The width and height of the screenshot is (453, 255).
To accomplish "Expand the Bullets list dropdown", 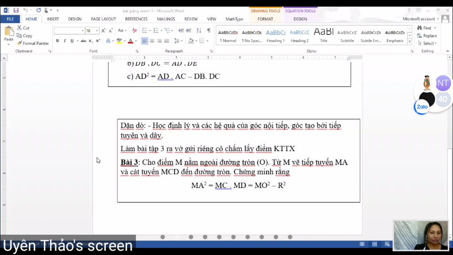I will 150,31.
